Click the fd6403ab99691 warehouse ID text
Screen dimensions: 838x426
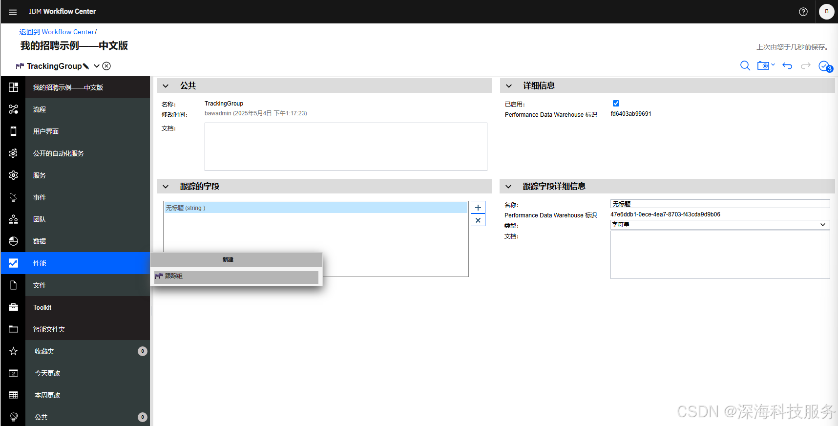(x=631, y=114)
